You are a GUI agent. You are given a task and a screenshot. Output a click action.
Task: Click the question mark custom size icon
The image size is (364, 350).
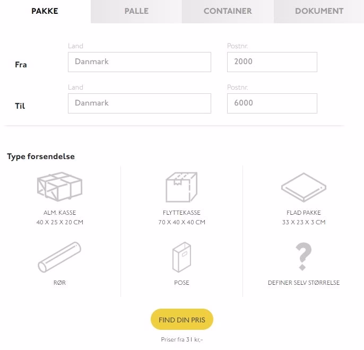tap(304, 257)
